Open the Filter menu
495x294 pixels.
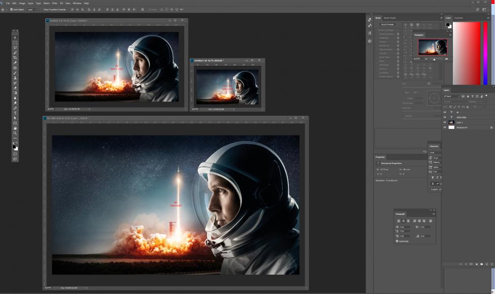(x=54, y=3)
